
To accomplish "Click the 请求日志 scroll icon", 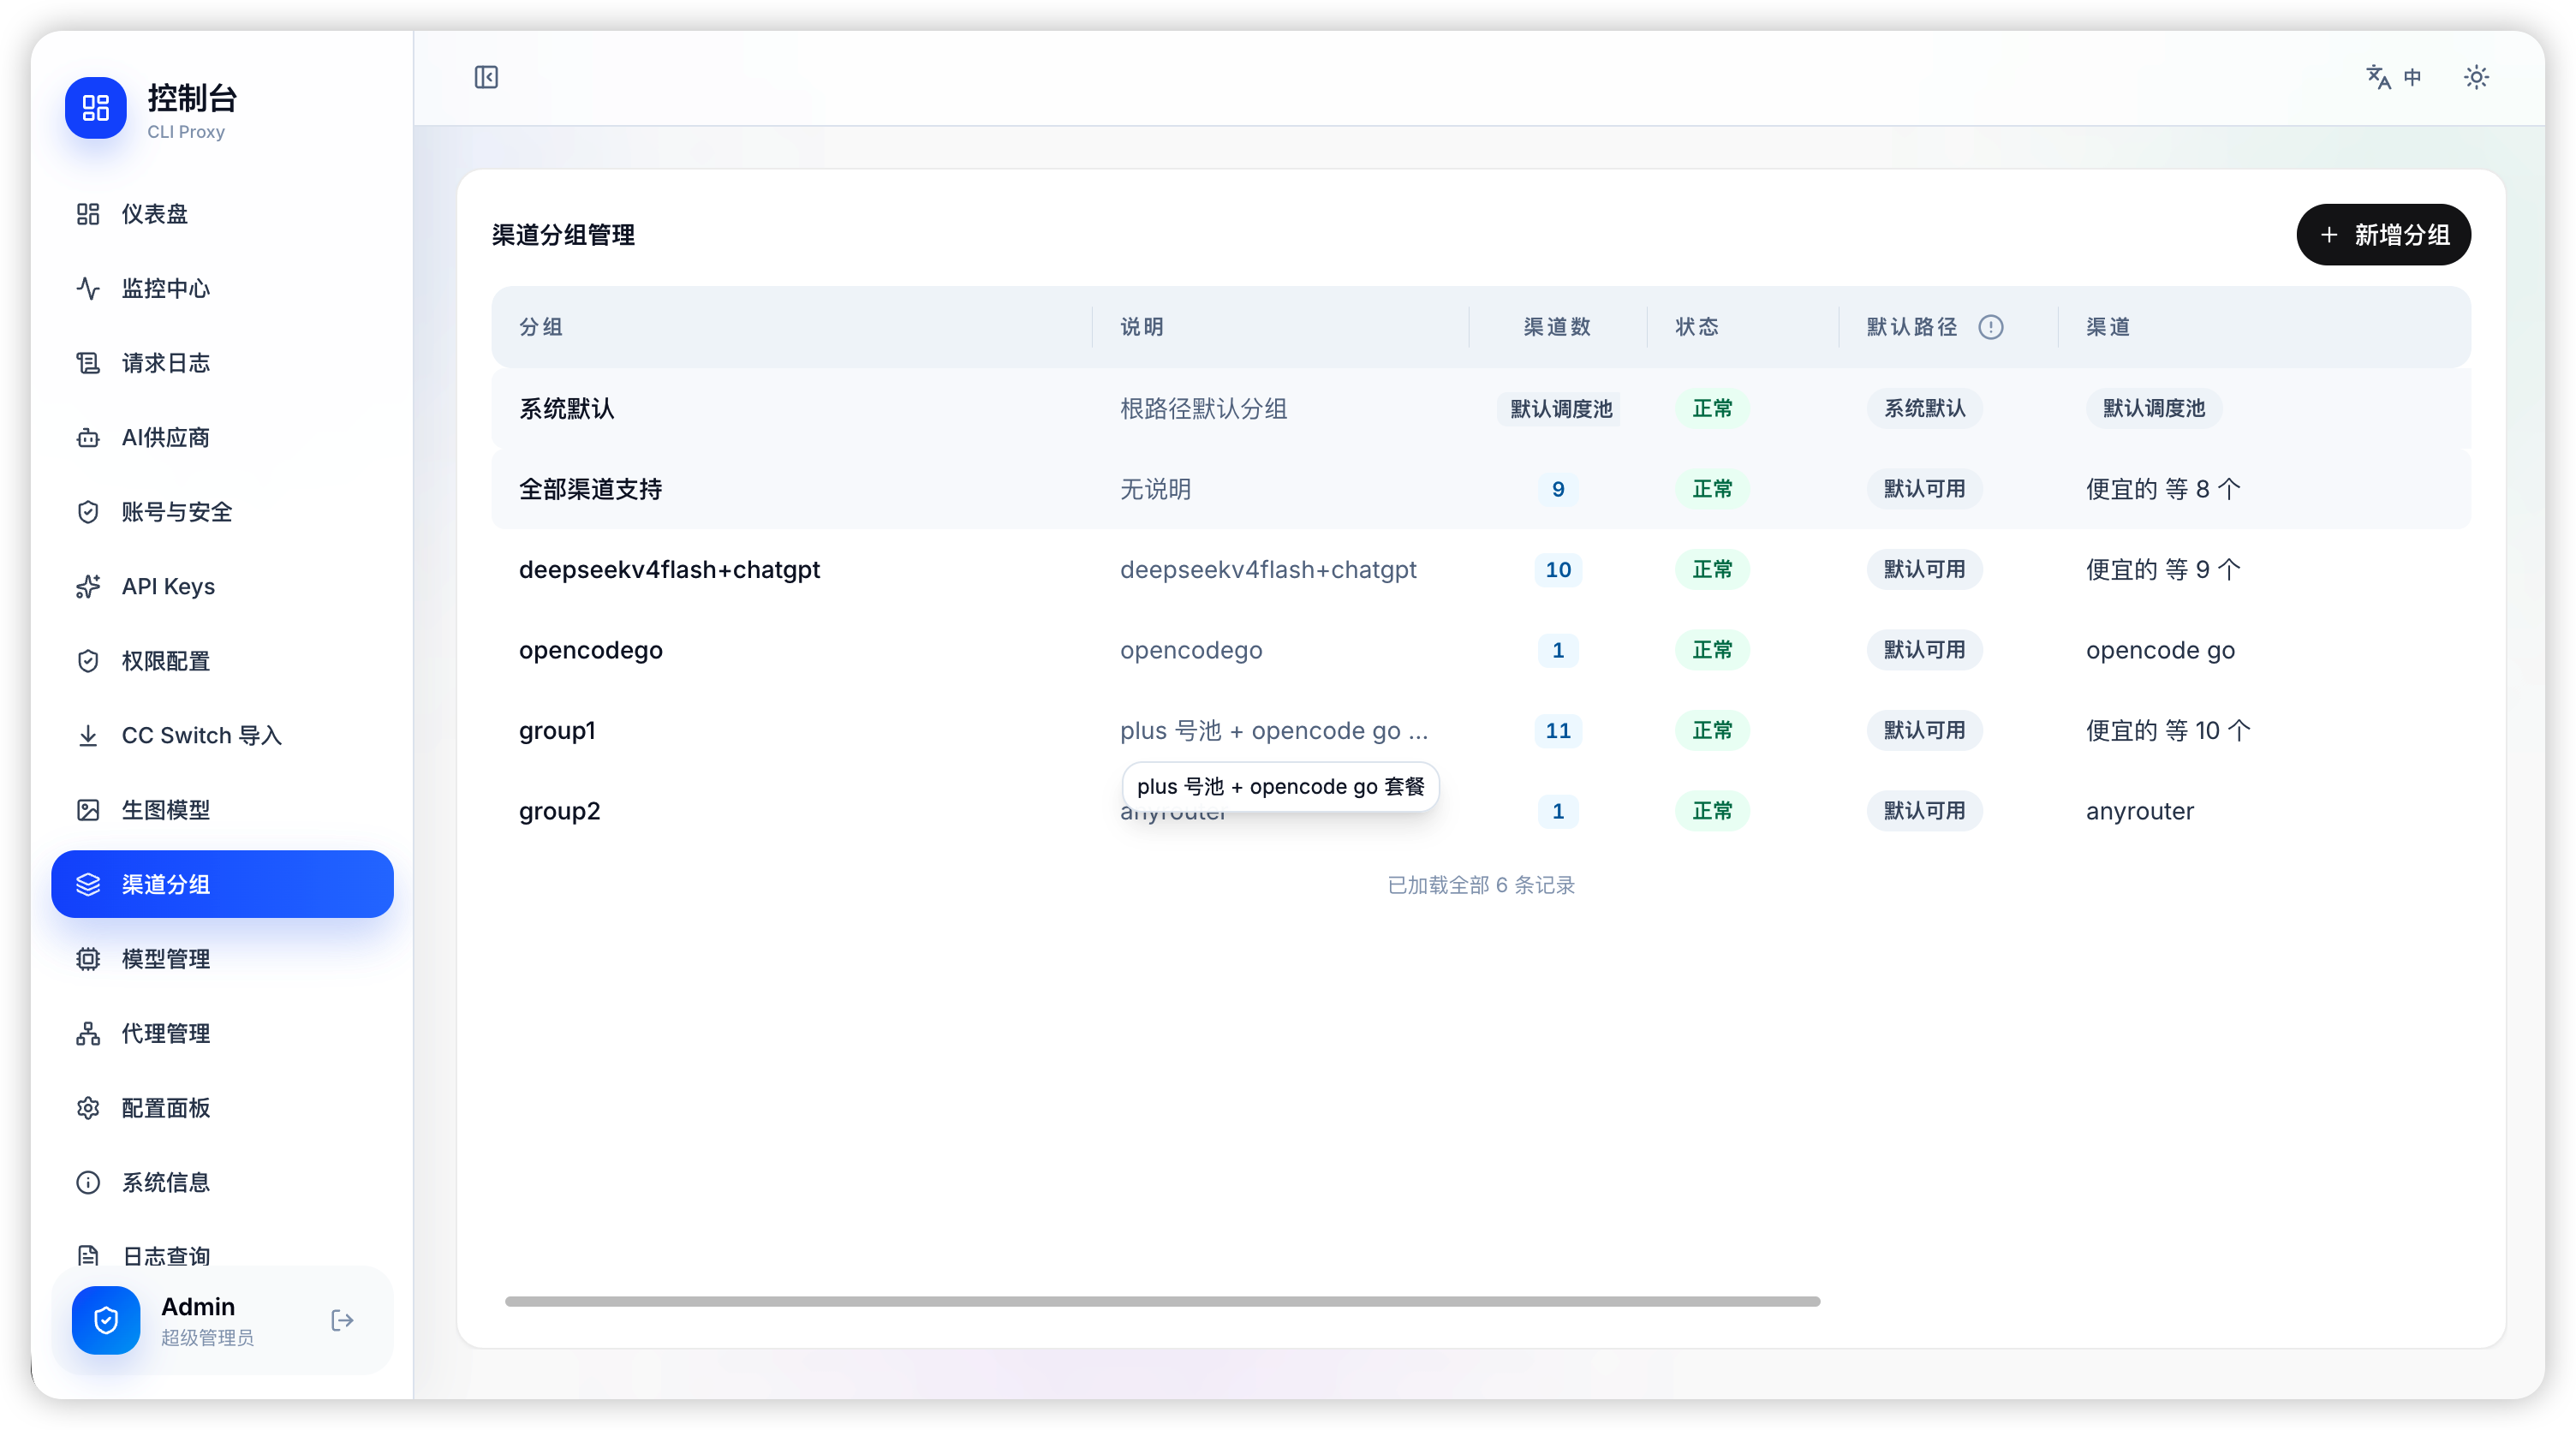I will [88, 363].
